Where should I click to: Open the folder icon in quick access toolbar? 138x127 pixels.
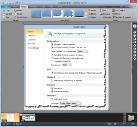point(7,3)
